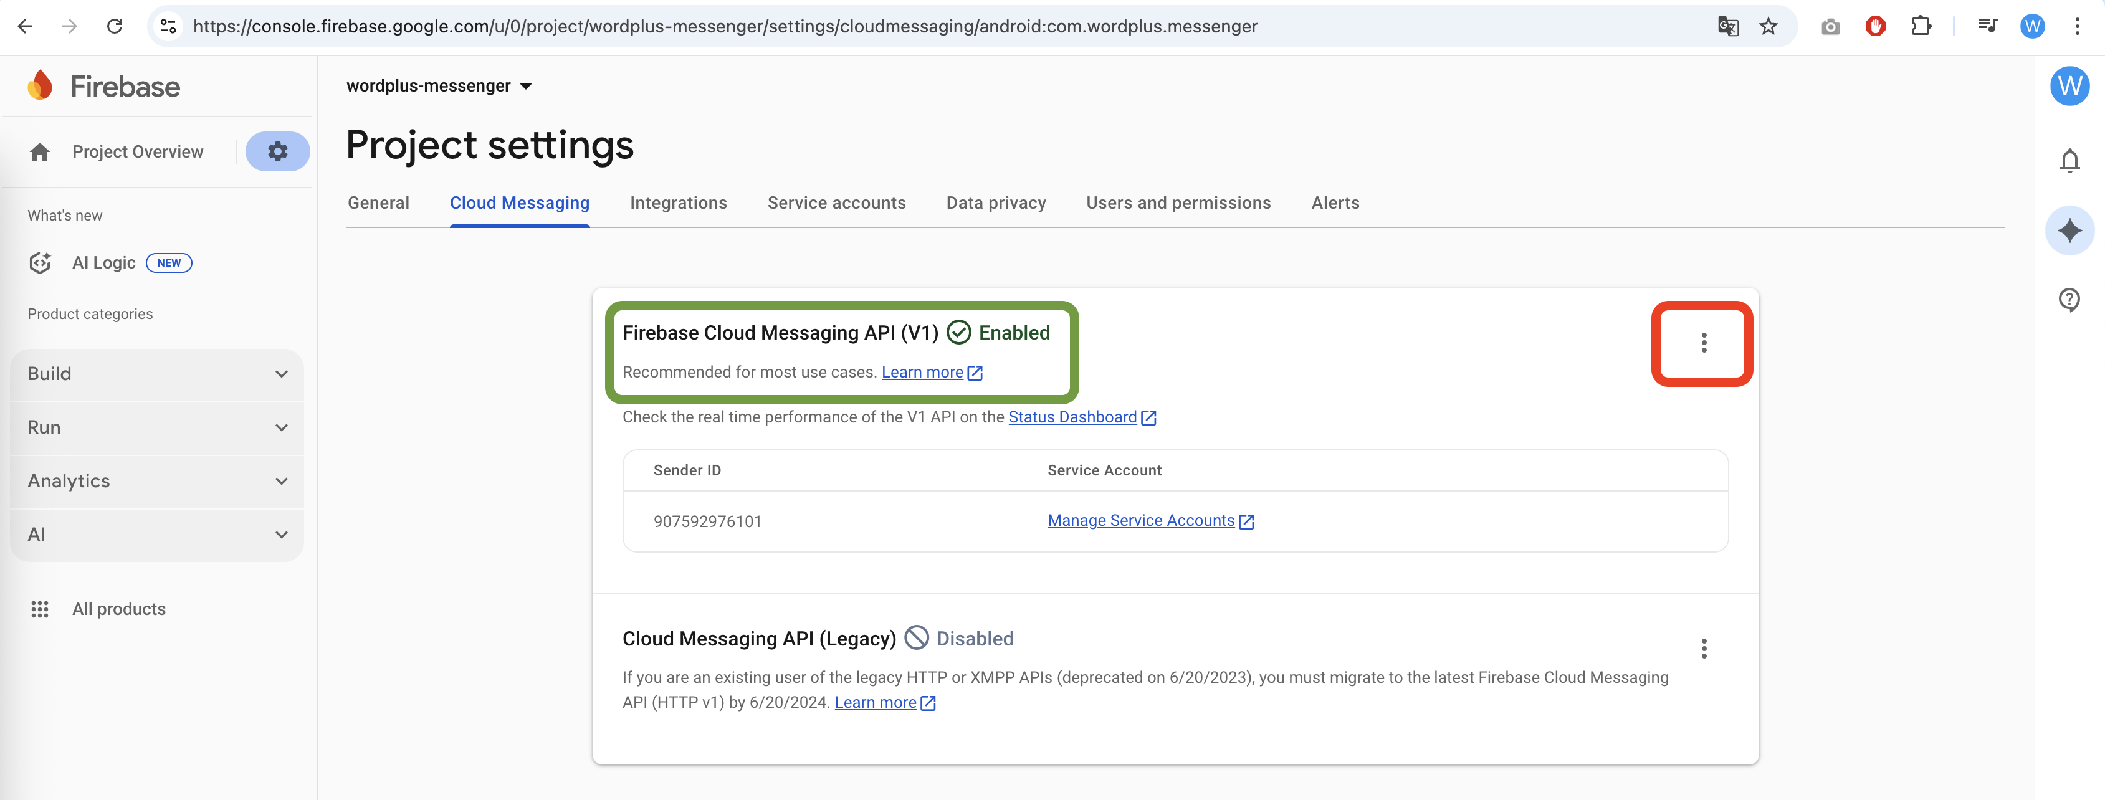Click the browser forward arrow
Viewport: 2105px width, 800px height.
click(x=69, y=26)
